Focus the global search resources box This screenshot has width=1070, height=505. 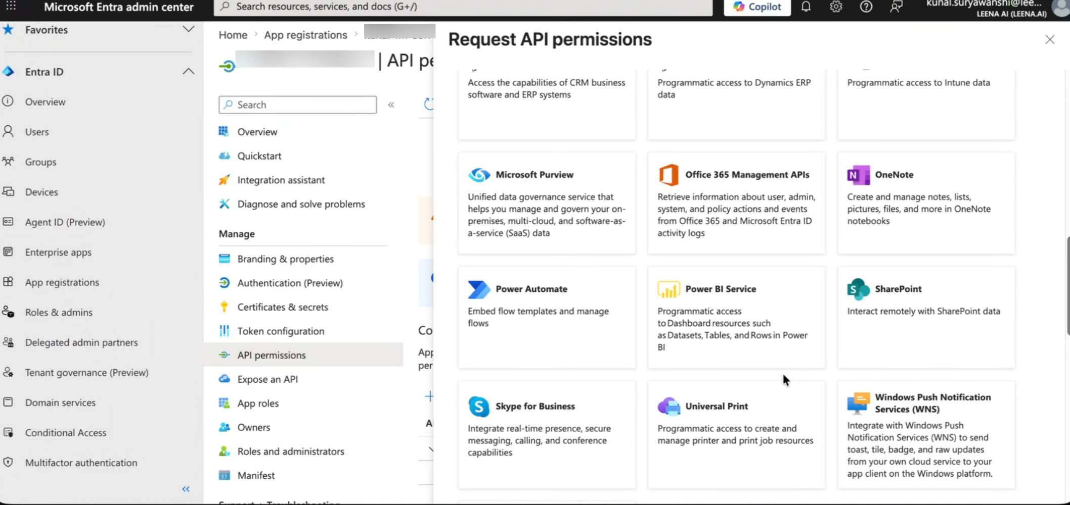point(463,7)
